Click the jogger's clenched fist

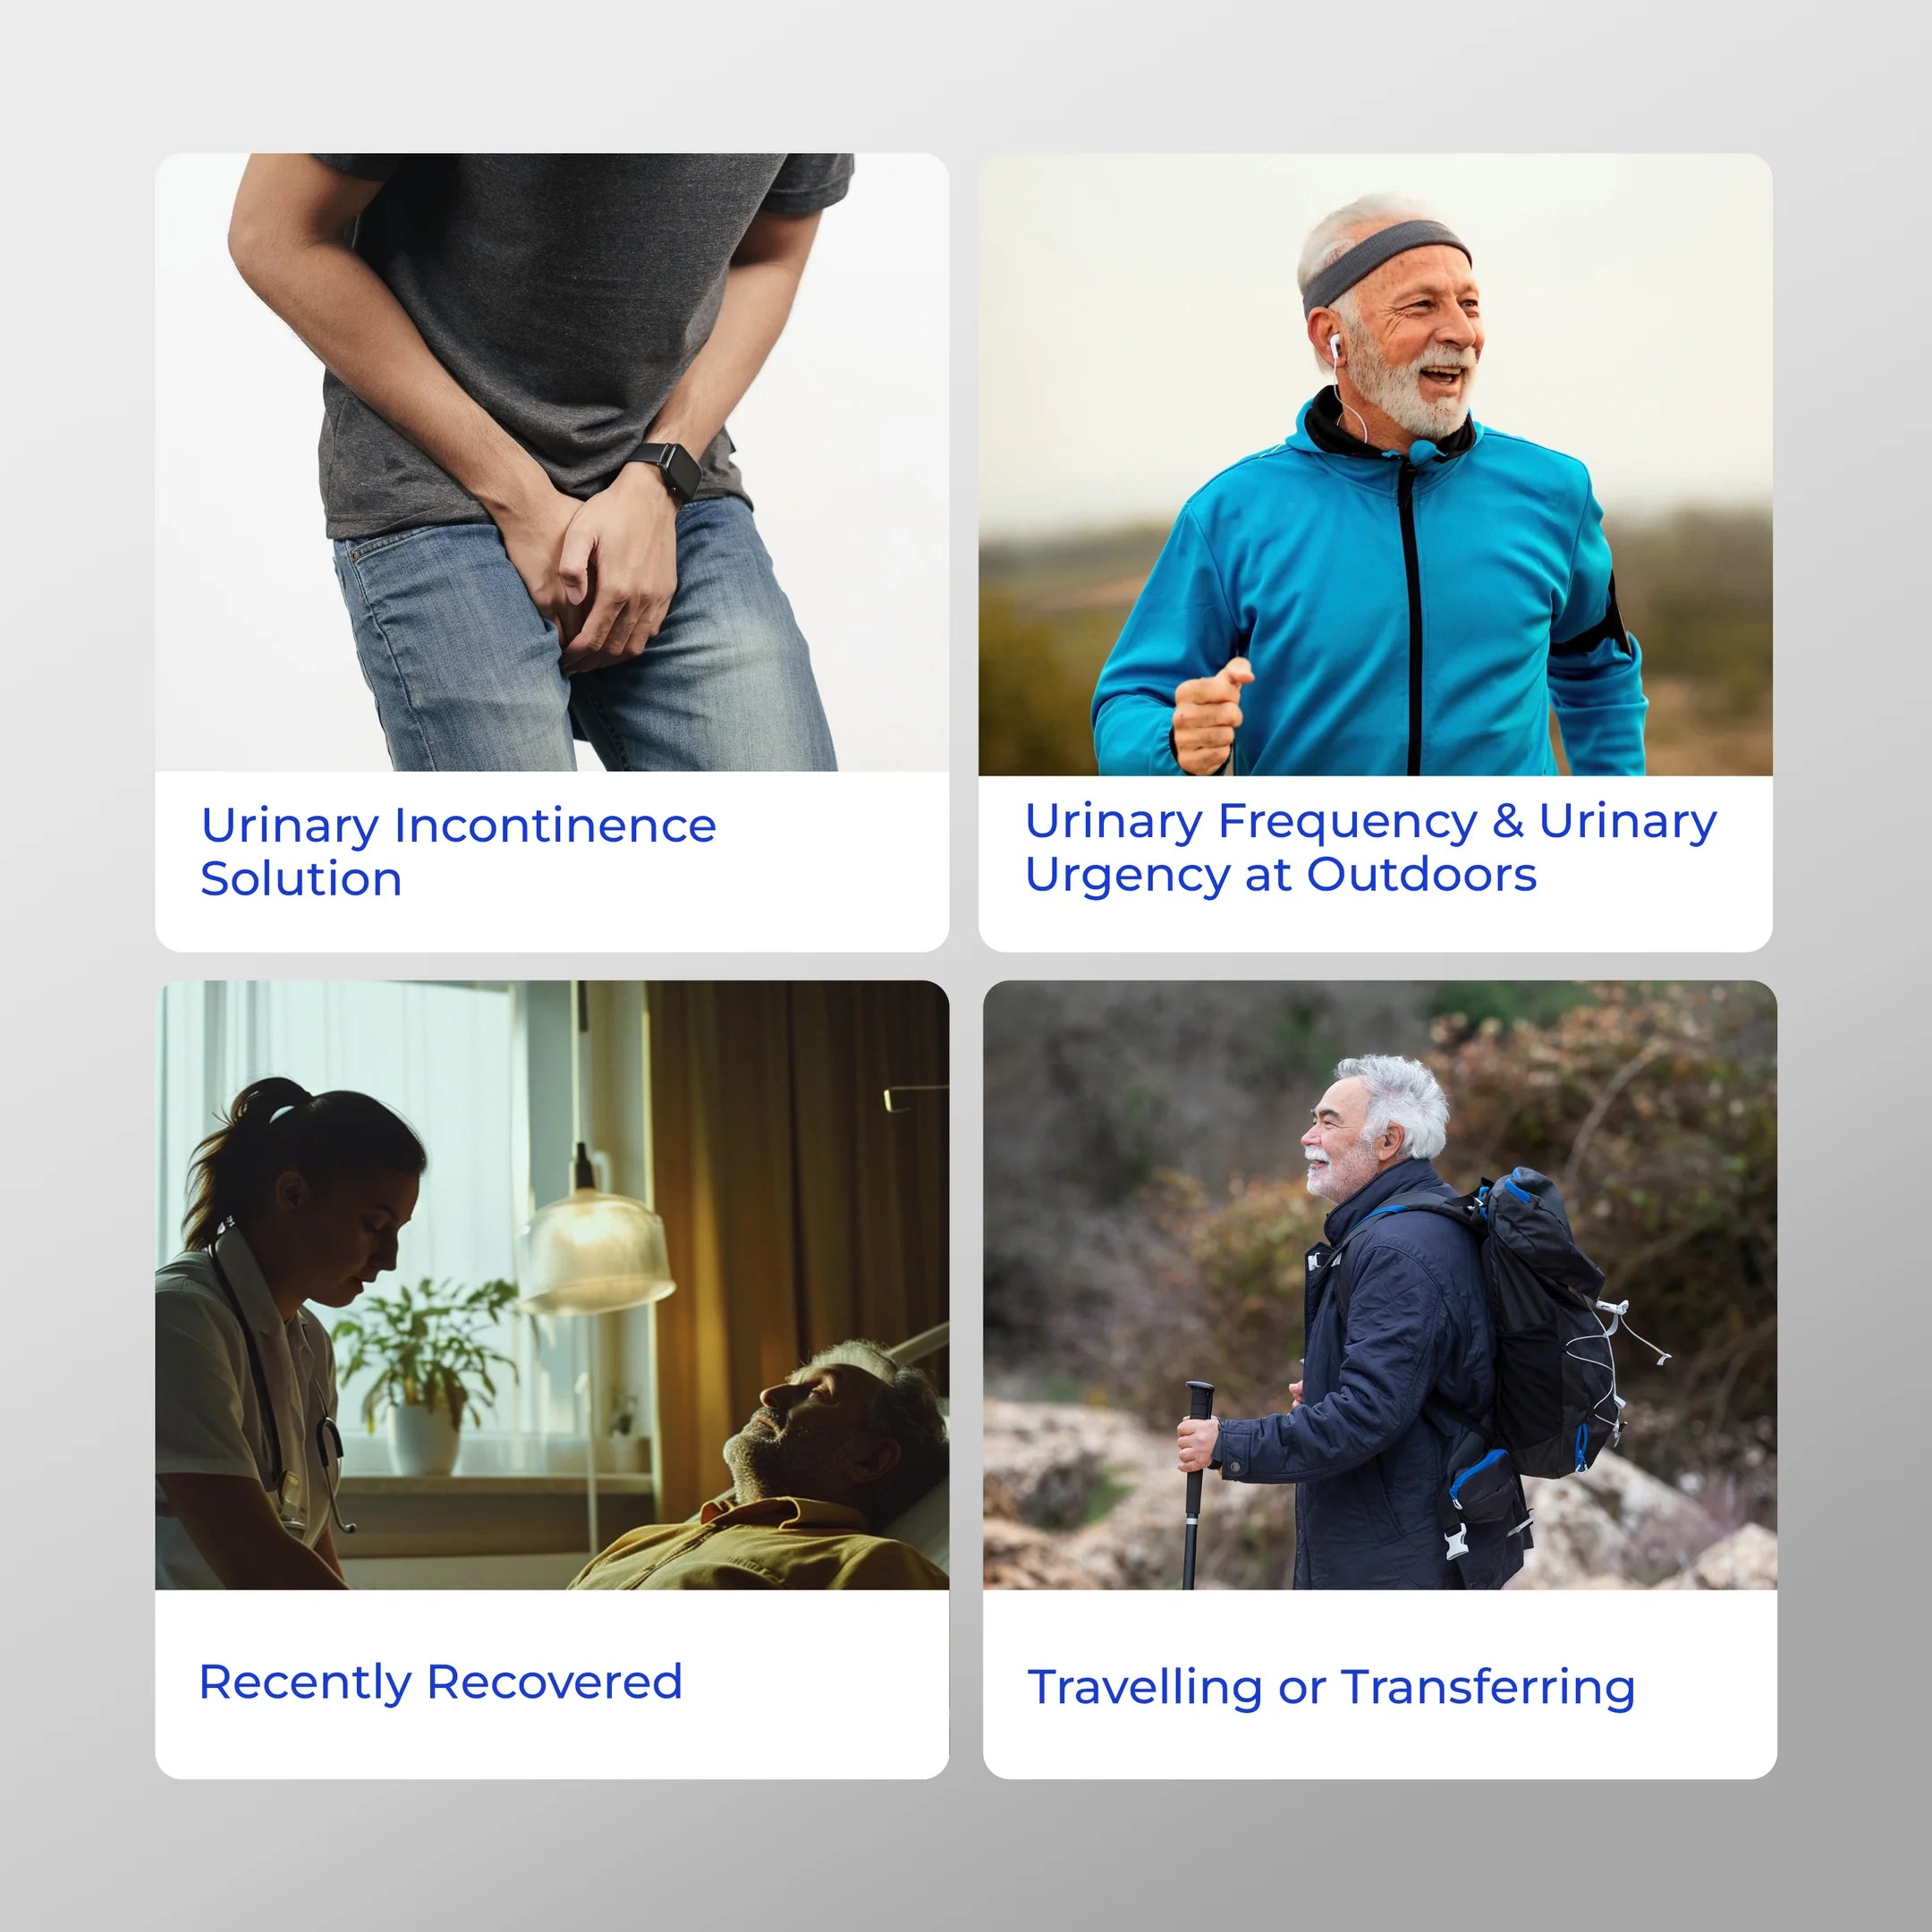(x=1211, y=714)
